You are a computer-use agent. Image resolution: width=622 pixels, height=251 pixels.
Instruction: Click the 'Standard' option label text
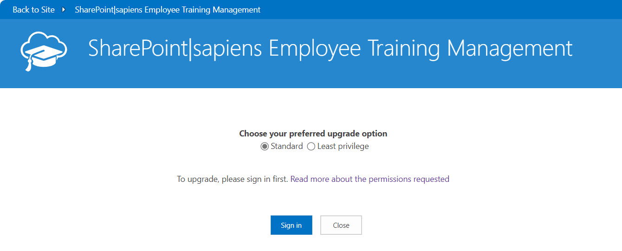pos(287,146)
